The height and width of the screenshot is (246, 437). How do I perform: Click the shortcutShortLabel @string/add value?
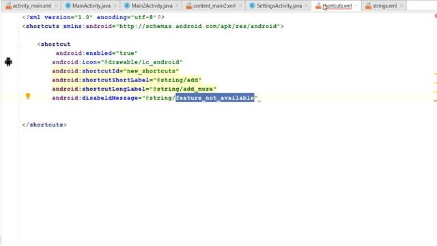[x=177, y=80]
